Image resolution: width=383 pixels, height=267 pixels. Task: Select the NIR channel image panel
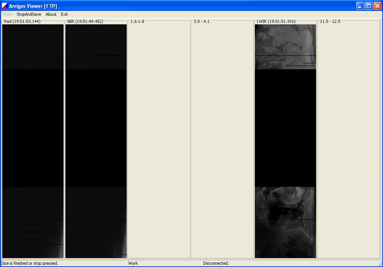pyautogui.click(x=96, y=141)
